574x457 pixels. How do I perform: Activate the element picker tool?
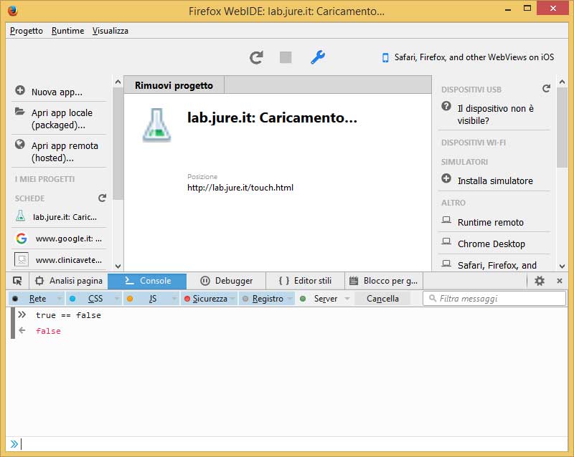[17, 281]
